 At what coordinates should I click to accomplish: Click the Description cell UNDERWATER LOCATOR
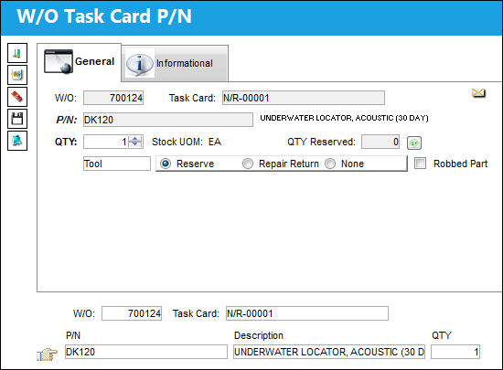[329, 352]
